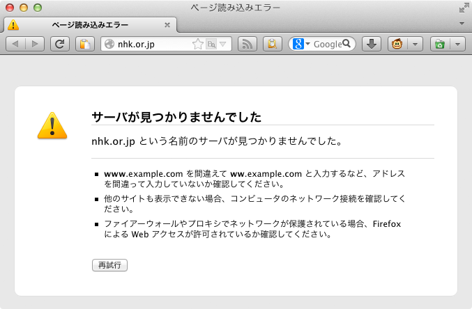Open the list all tabs dropdown
472x309 pixels.
[x=462, y=24]
